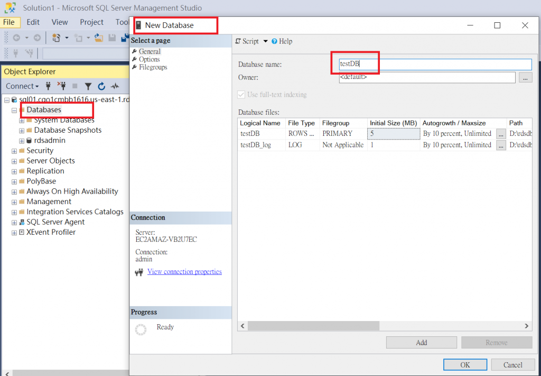Expand the Database Snapshots node
Image resolution: width=541 pixels, height=376 pixels.
[22, 131]
